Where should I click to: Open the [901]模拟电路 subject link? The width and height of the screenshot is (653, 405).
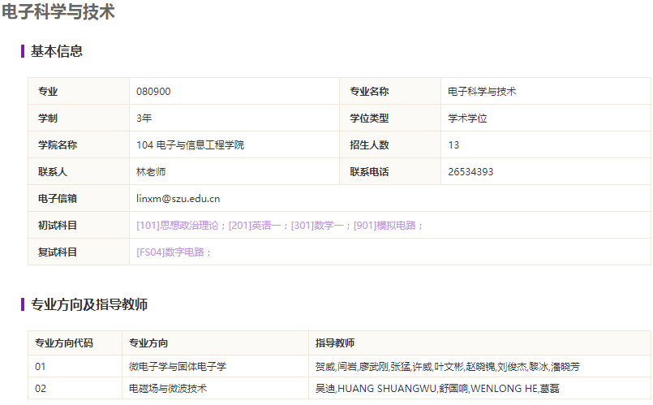[384, 226]
